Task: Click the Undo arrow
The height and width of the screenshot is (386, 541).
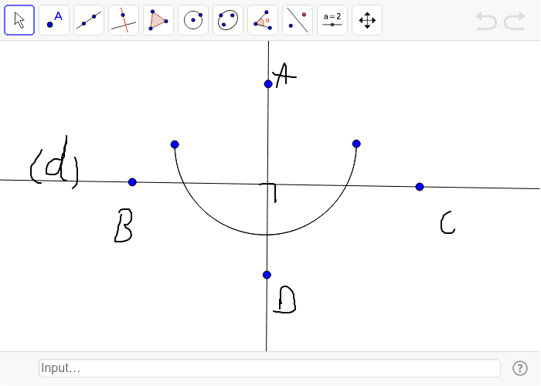Action: coord(486,21)
